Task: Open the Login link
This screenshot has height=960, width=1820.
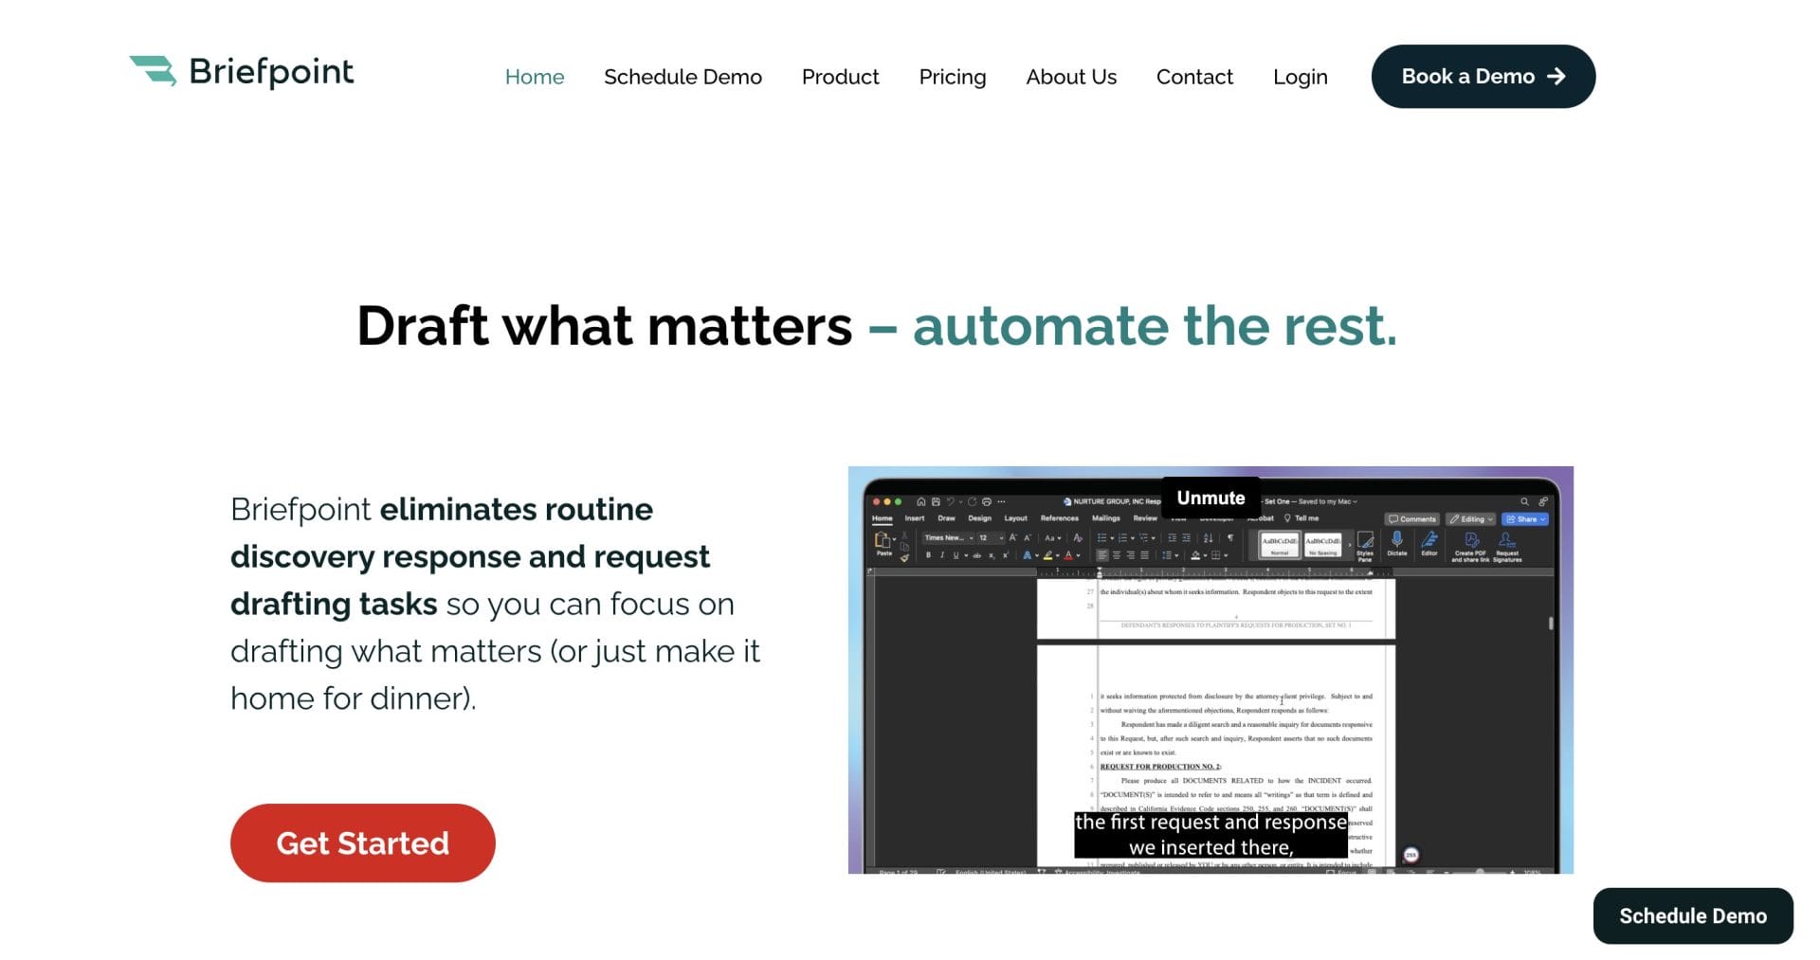Action: [x=1300, y=77]
